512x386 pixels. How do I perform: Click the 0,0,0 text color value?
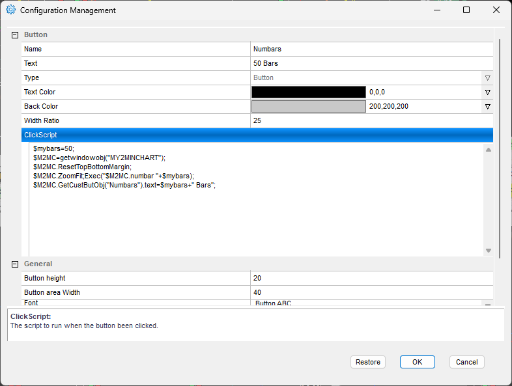tap(377, 92)
